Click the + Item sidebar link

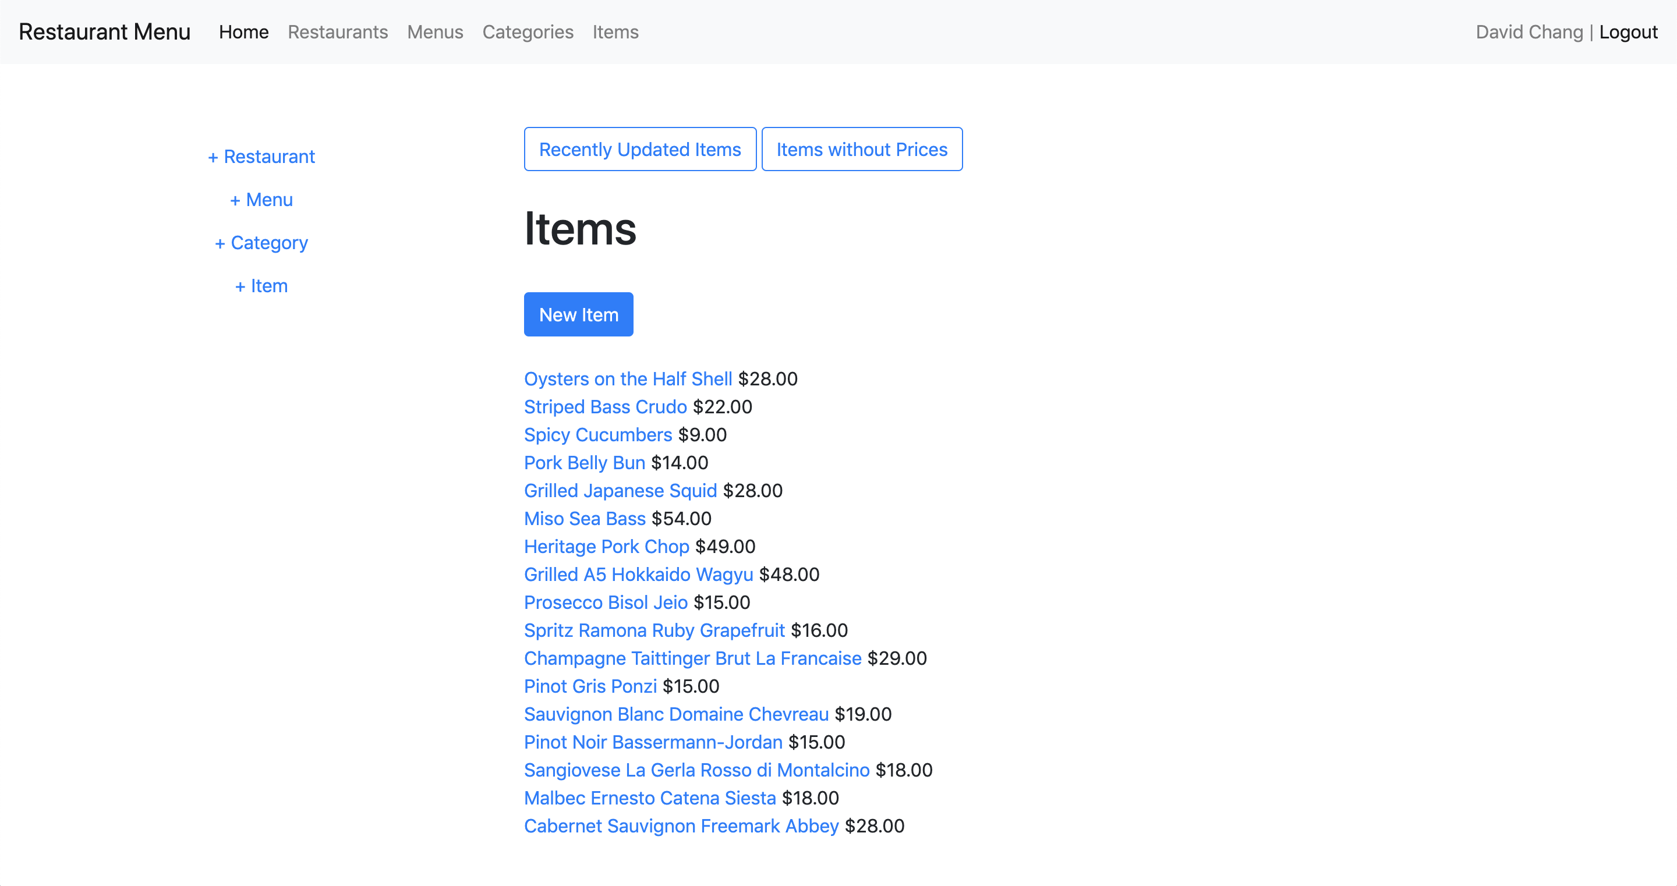[261, 285]
